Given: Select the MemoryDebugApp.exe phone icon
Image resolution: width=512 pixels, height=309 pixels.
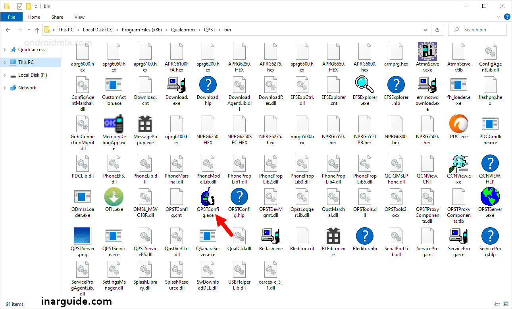Looking at the screenshot, I should point(114,124).
